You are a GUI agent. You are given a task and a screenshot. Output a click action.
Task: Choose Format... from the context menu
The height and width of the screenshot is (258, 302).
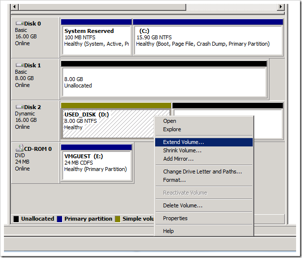pos(174,180)
